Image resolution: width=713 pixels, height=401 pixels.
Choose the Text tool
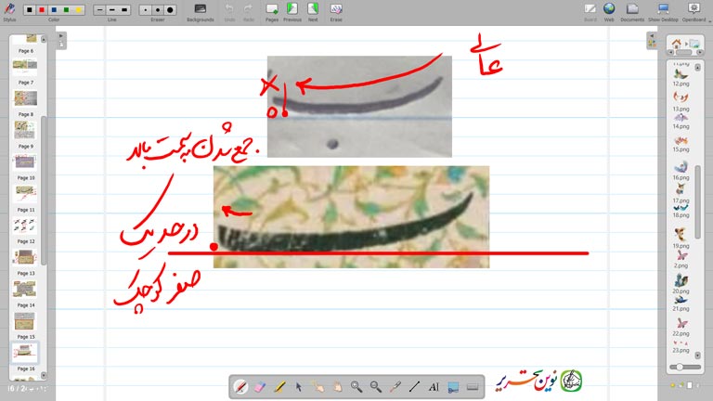click(x=434, y=386)
